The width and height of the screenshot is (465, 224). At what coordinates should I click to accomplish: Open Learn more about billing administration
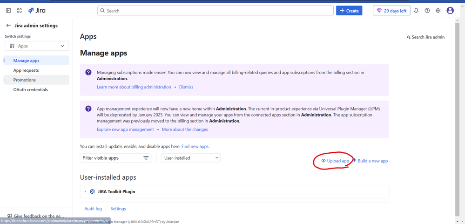coord(134,87)
